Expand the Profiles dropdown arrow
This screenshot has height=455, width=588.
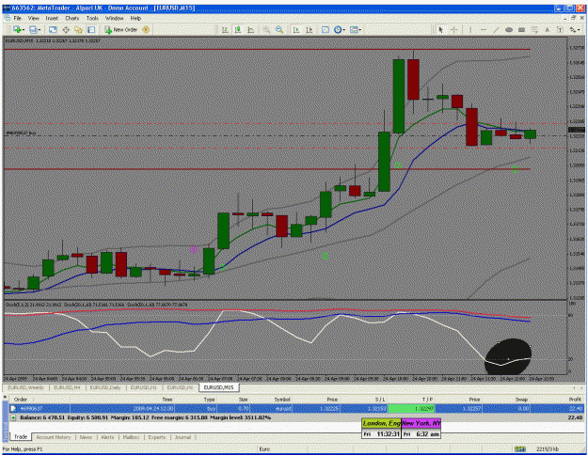(x=40, y=29)
